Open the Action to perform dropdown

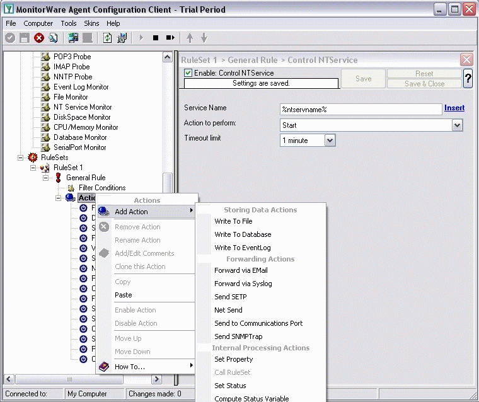458,125
